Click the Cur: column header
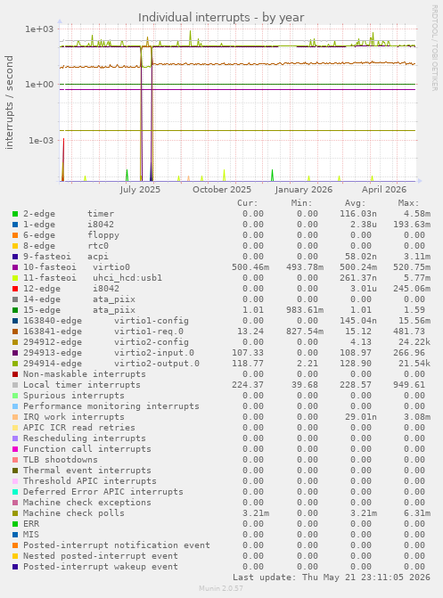The height and width of the screenshot is (598, 443). [x=247, y=203]
